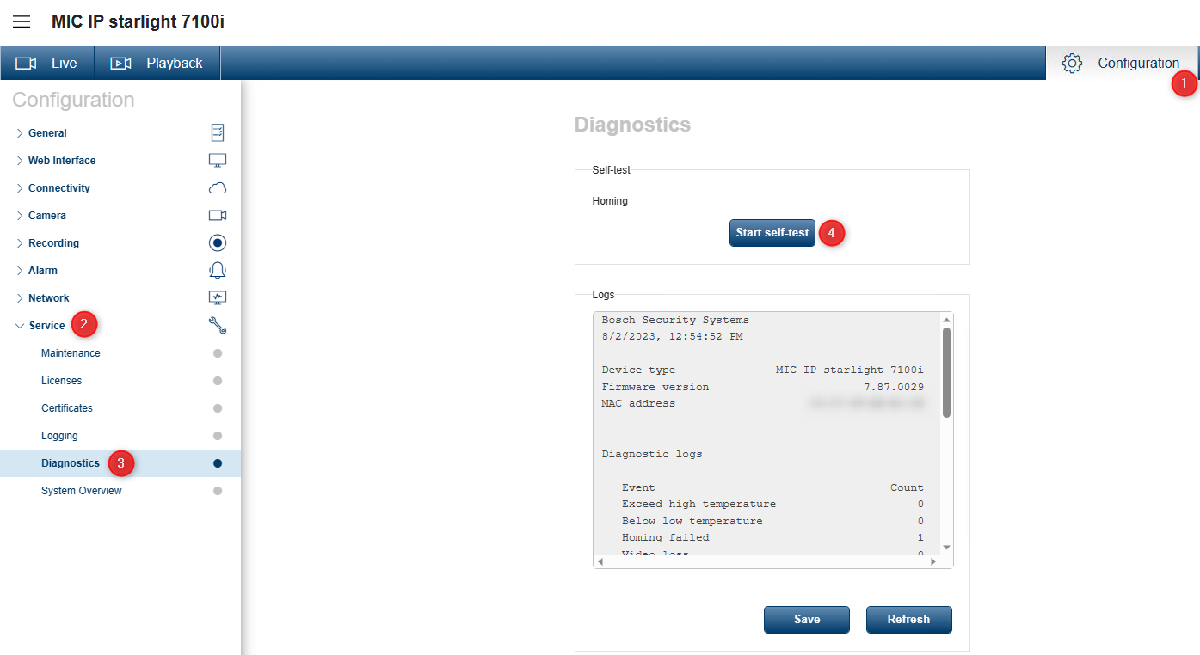
Task: Select Diagnostics in the Service menu
Action: click(120, 463)
